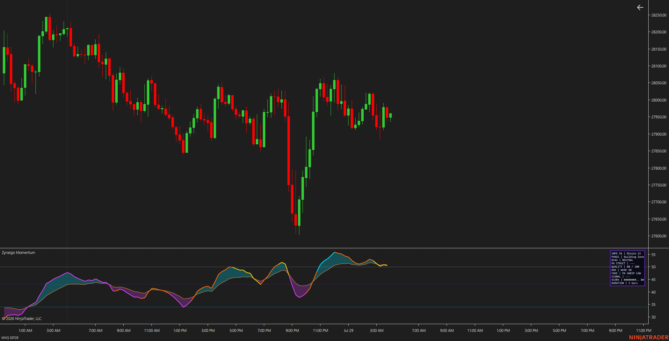Click the 35 level on momentum scale
Screen dimensions: 669x341
[653, 304]
